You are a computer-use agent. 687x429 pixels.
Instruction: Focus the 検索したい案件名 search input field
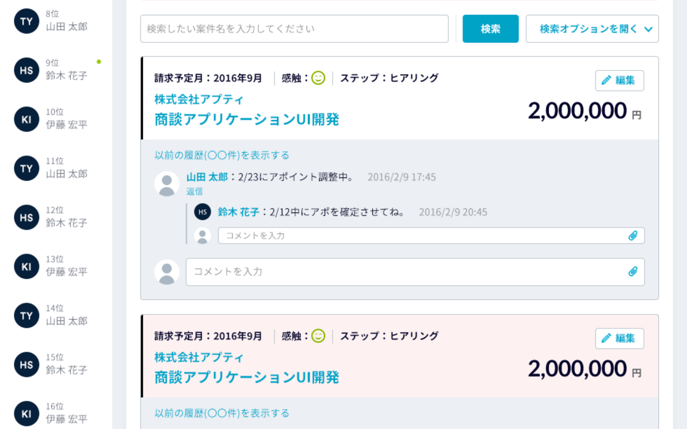point(294,29)
